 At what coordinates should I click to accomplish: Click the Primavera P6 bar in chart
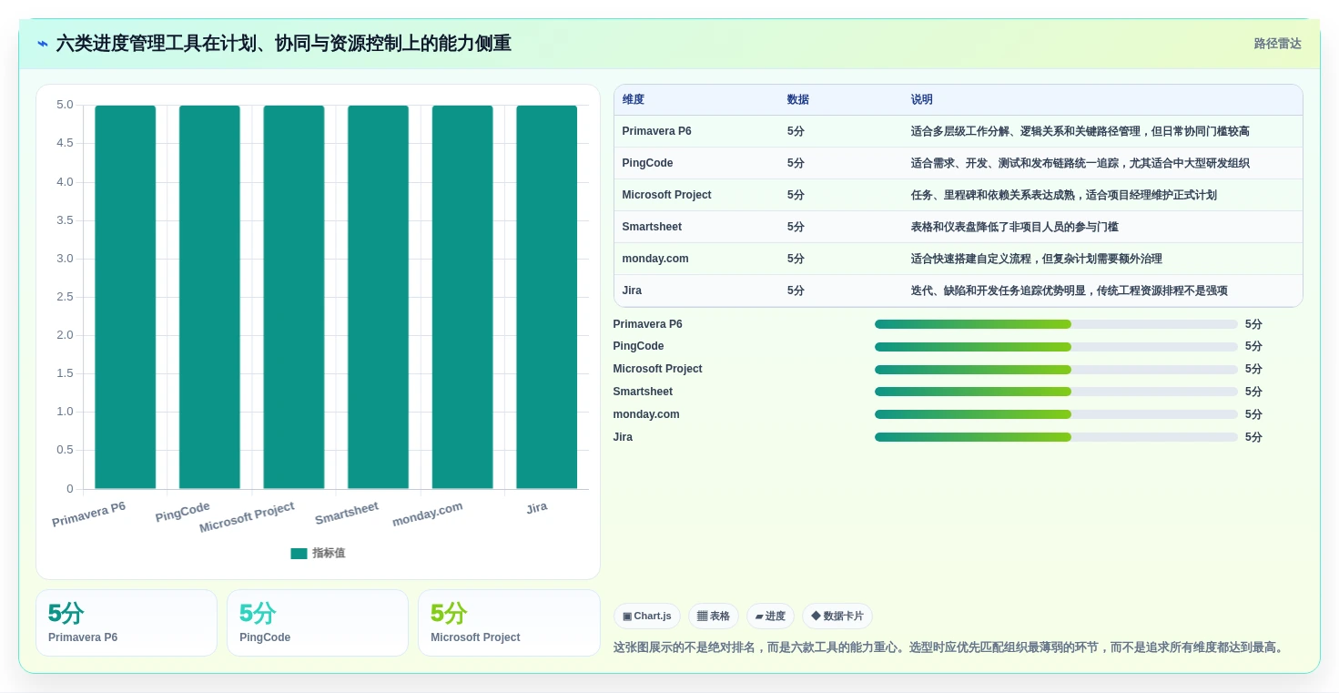point(126,297)
